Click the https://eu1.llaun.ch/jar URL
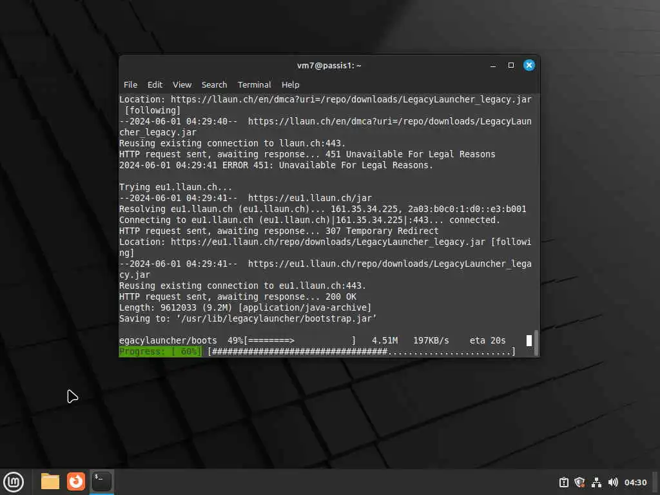 tap(310, 198)
